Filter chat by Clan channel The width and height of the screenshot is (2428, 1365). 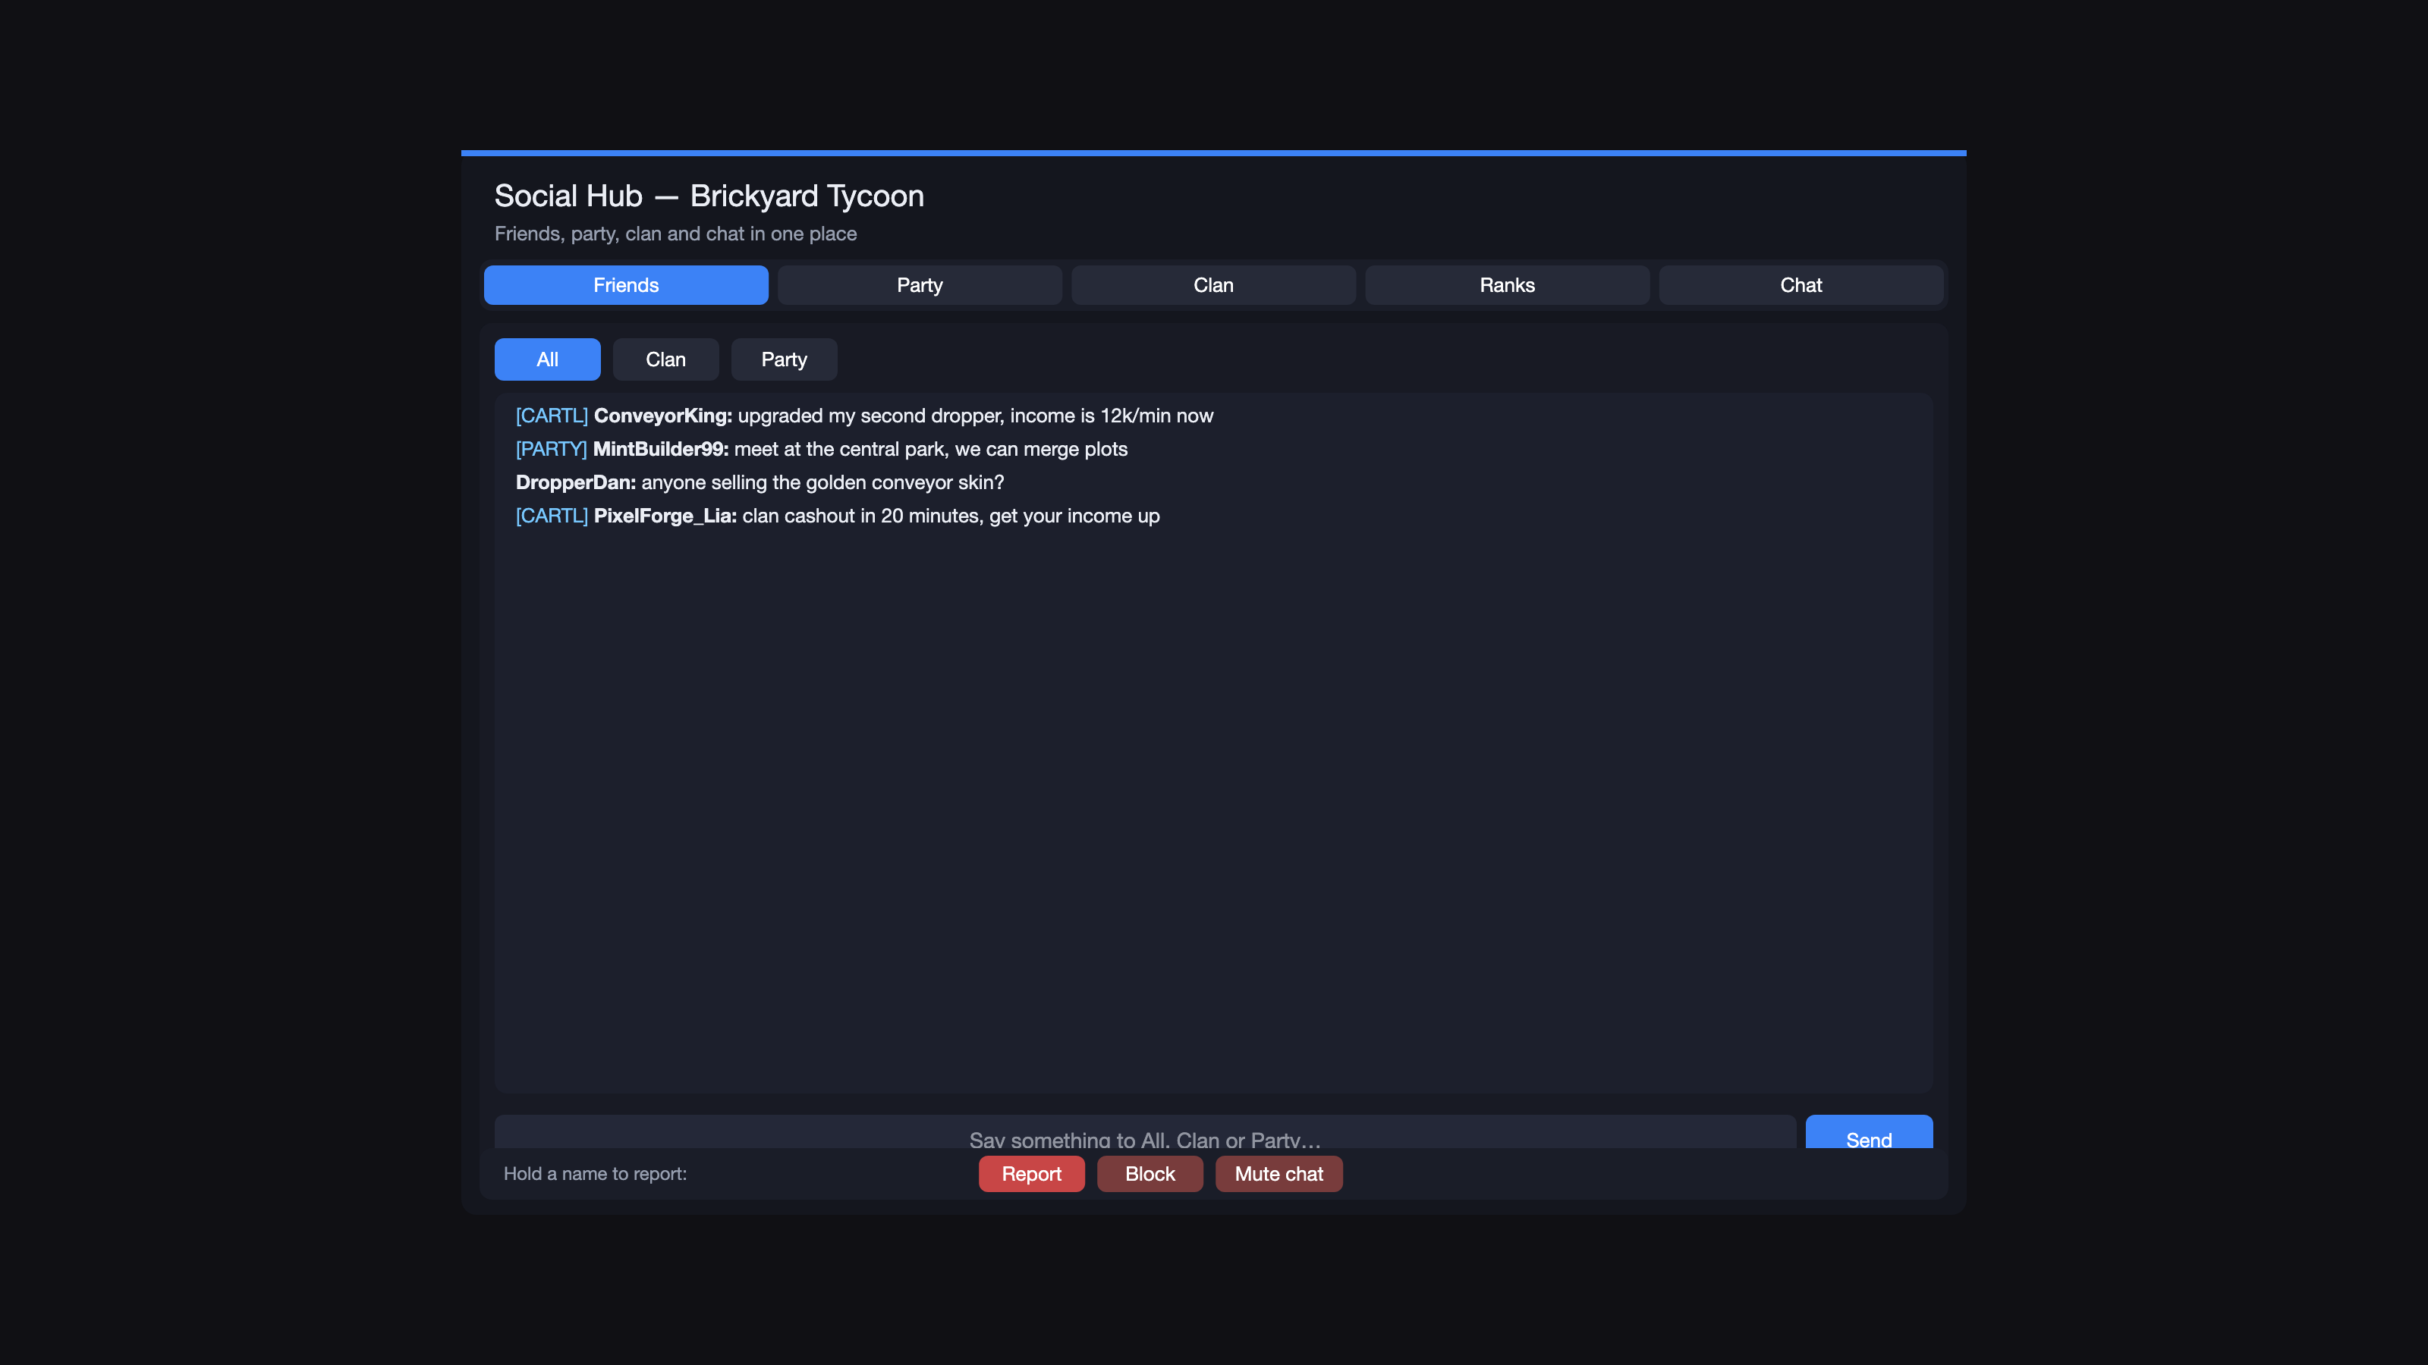click(x=665, y=359)
